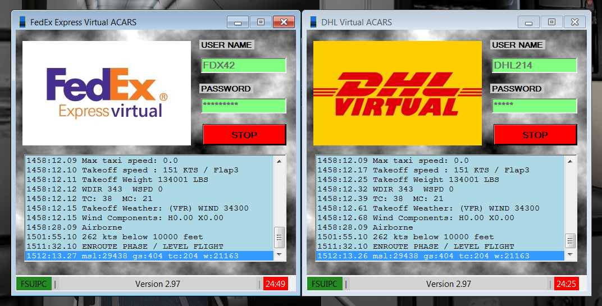The height and width of the screenshot is (306, 602).
Task: Select FedEx log line ENROUTE PHASE / LEVEL FLIGHT
Action: 149,246
